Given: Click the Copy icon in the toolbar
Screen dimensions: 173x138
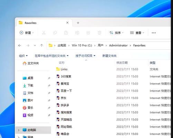Looking at the screenshot, I should tap(55, 33).
